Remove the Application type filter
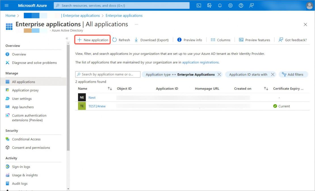Screen dimensions: 315x191 point(219,74)
